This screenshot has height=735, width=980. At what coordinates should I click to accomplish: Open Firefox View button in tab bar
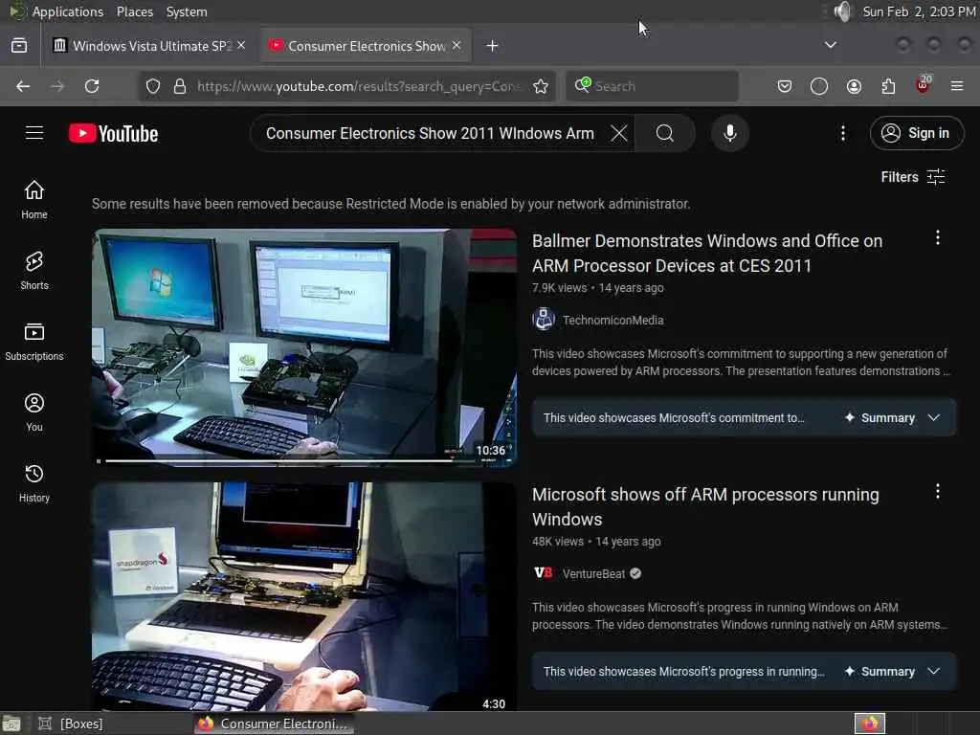click(19, 46)
